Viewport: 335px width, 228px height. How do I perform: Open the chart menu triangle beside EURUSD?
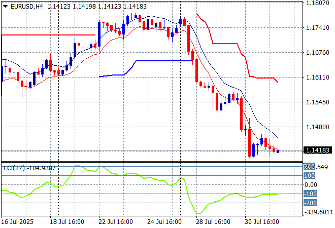point(6,7)
